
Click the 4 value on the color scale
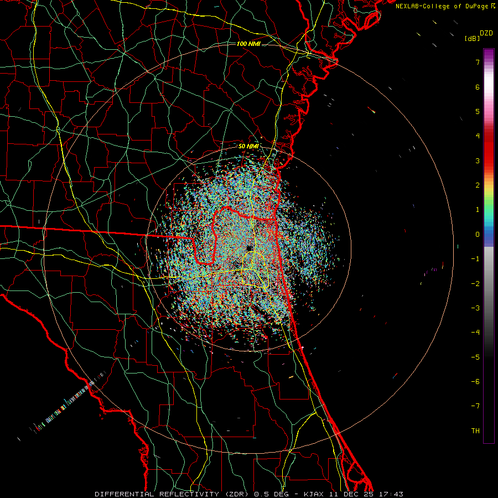tap(478, 136)
